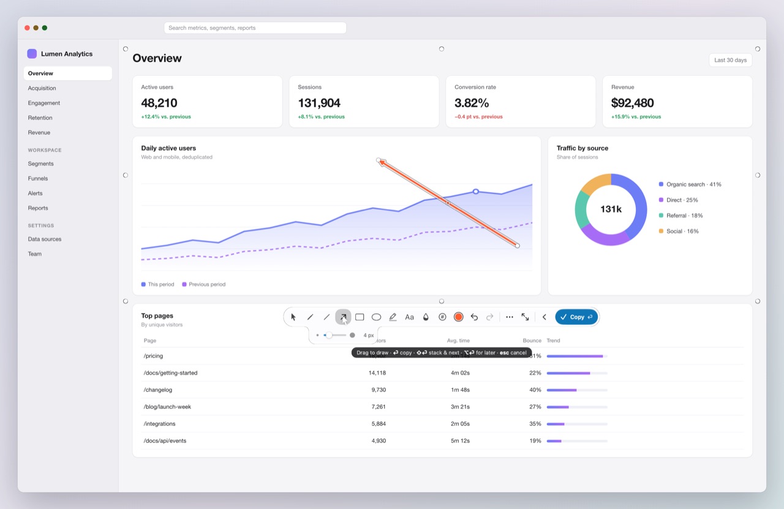Image resolution: width=784 pixels, height=509 pixels.
Task: Select Overview in the sidebar
Action: [x=68, y=74]
